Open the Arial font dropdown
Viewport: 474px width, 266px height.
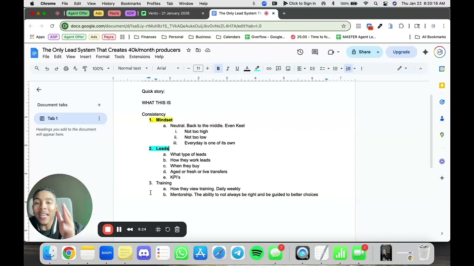pyautogui.click(x=168, y=68)
